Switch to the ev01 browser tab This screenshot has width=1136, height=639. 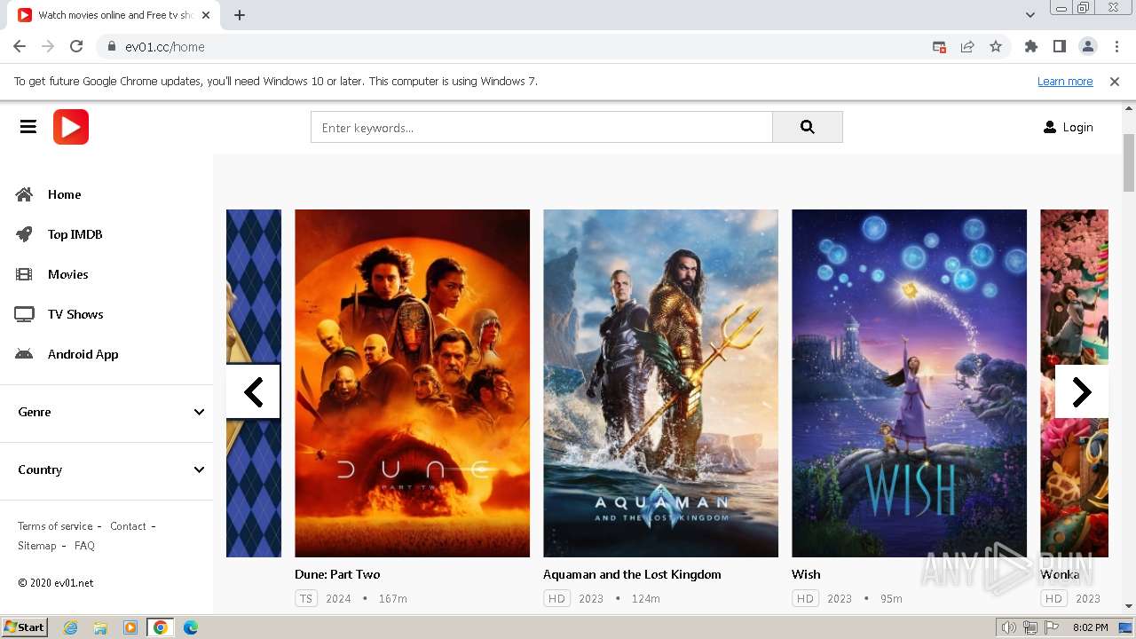(x=114, y=15)
